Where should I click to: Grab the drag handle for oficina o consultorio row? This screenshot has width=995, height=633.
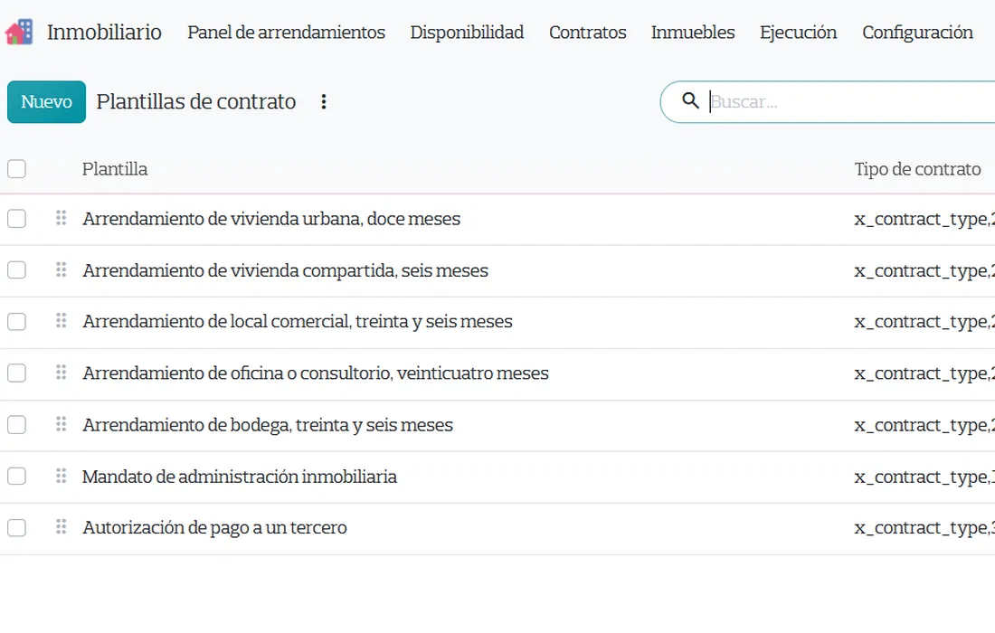coord(61,373)
